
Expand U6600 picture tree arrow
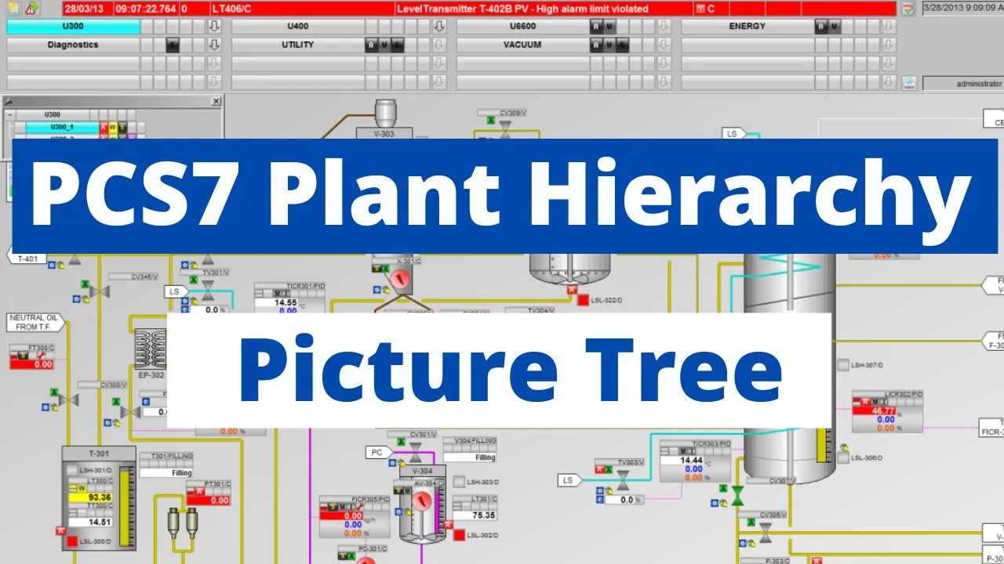coord(664,27)
